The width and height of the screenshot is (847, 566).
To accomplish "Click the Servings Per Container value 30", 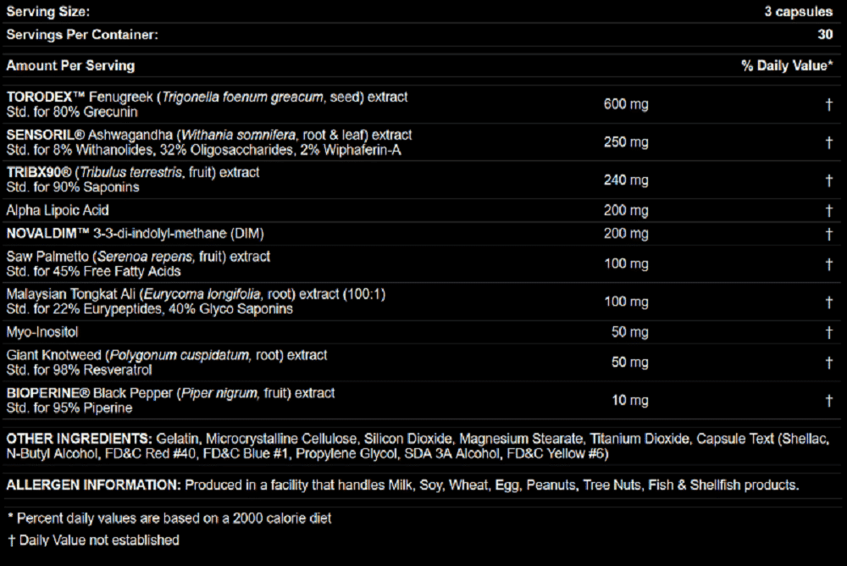I will [825, 35].
